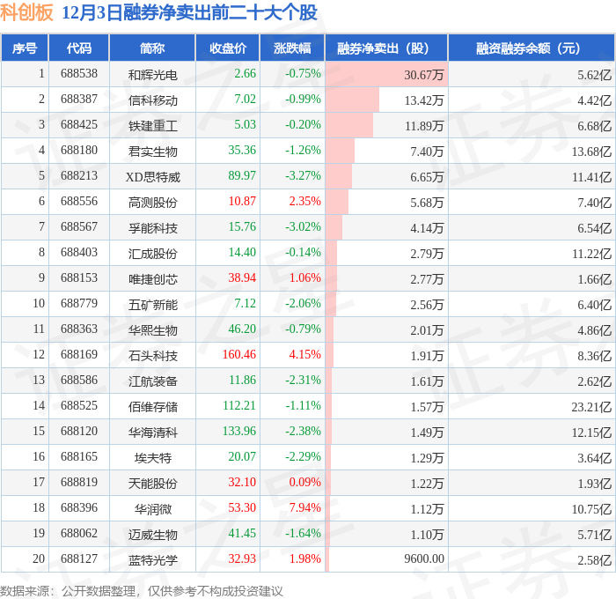
Task: Click balance value 10.75亿
Action: pyautogui.click(x=591, y=509)
